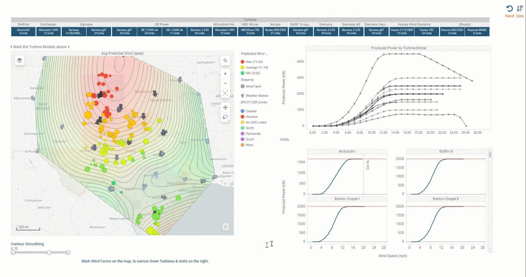Click the Reset icon at top right
This screenshot has height=277, width=526.
pos(510,9)
